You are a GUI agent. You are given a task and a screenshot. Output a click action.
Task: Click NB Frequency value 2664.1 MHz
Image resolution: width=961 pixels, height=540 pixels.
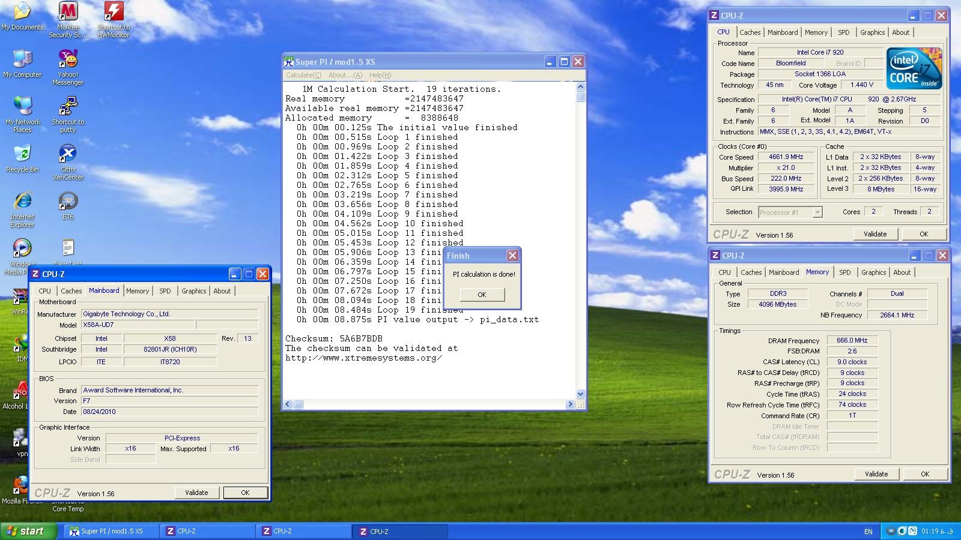click(897, 315)
